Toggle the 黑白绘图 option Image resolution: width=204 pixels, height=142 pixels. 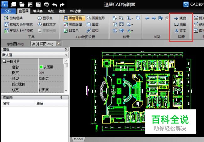73,24
